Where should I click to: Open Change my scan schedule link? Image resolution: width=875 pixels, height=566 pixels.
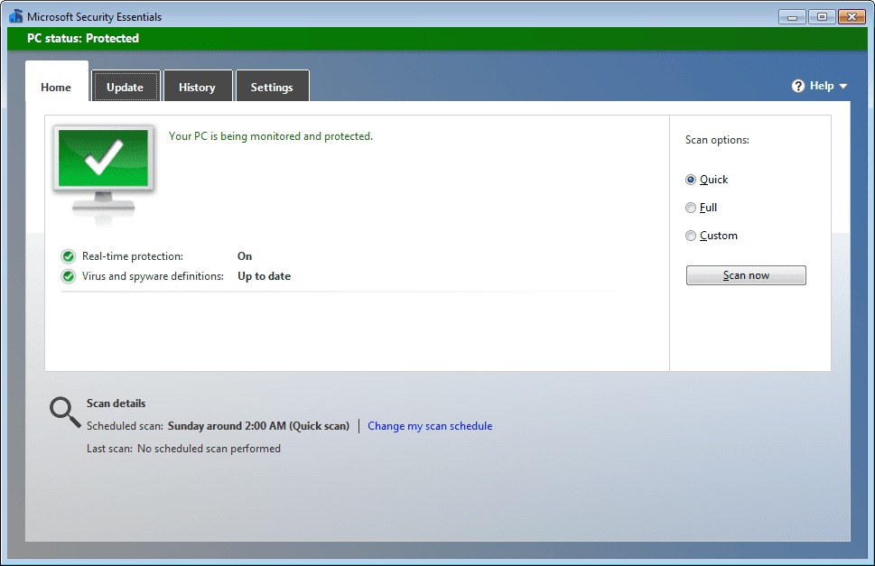coord(429,425)
